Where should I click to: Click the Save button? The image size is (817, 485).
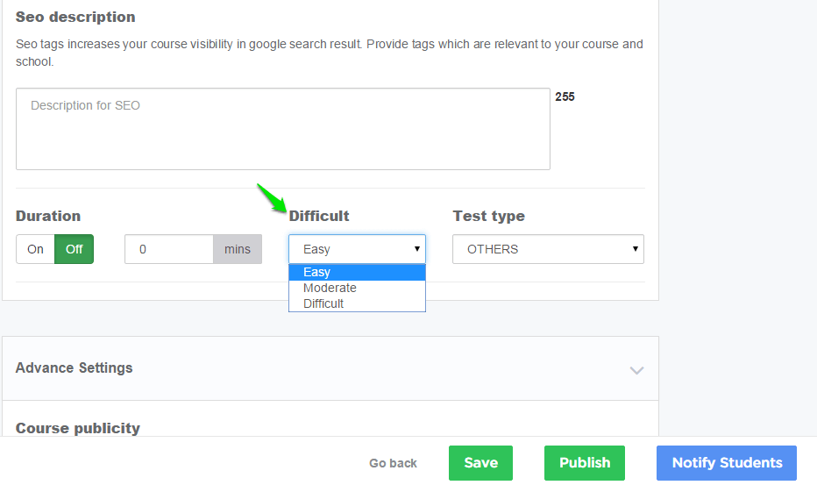click(x=480, y=463)
